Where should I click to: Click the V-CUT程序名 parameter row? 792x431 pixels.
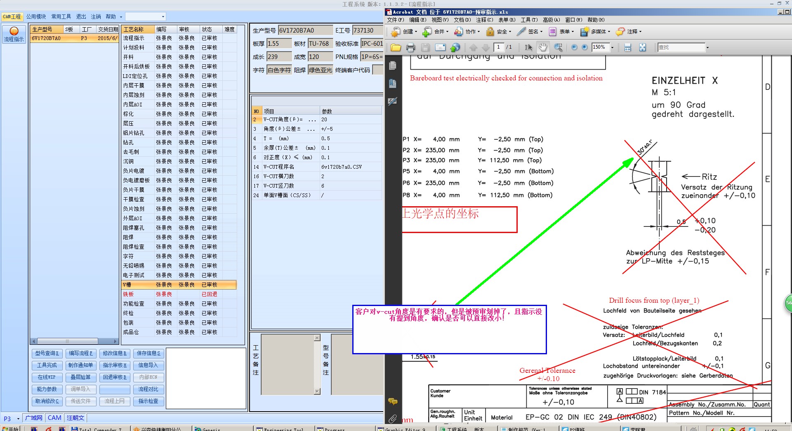[316, 167]
